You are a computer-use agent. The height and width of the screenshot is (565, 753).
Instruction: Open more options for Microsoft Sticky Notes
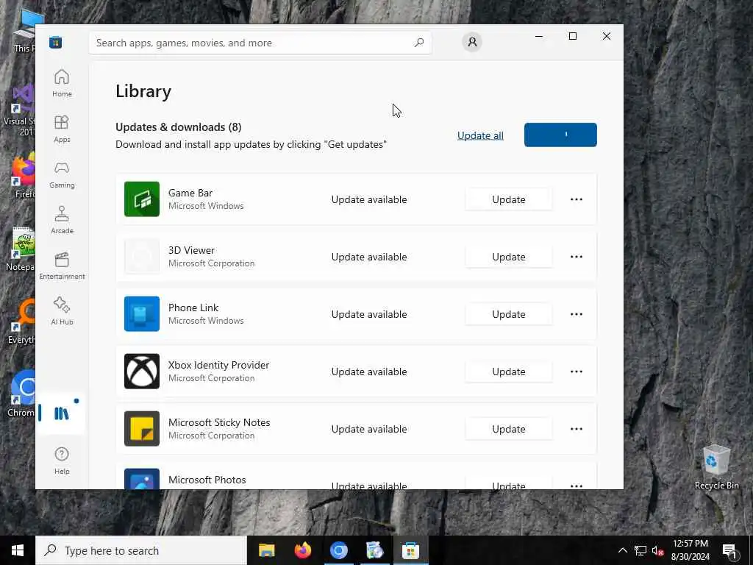(x=577, y=429)
